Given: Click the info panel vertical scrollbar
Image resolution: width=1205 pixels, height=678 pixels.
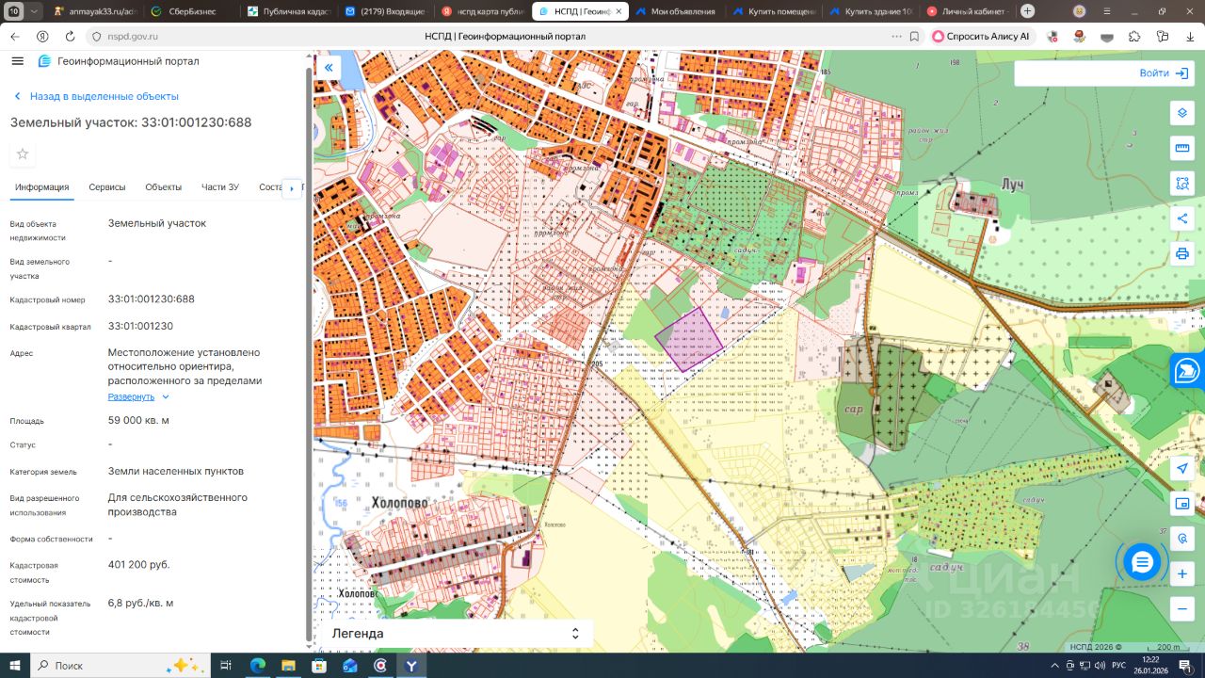Looking at the screenshot, I should point(310,353).
